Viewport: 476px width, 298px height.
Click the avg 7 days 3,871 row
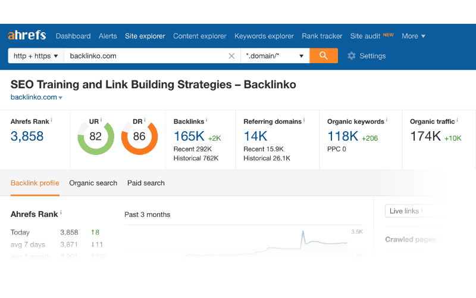coord(57,244)
